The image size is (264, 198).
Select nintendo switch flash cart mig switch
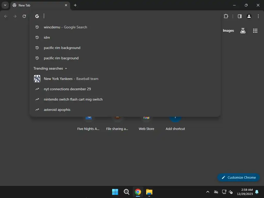tap(125, 99)
